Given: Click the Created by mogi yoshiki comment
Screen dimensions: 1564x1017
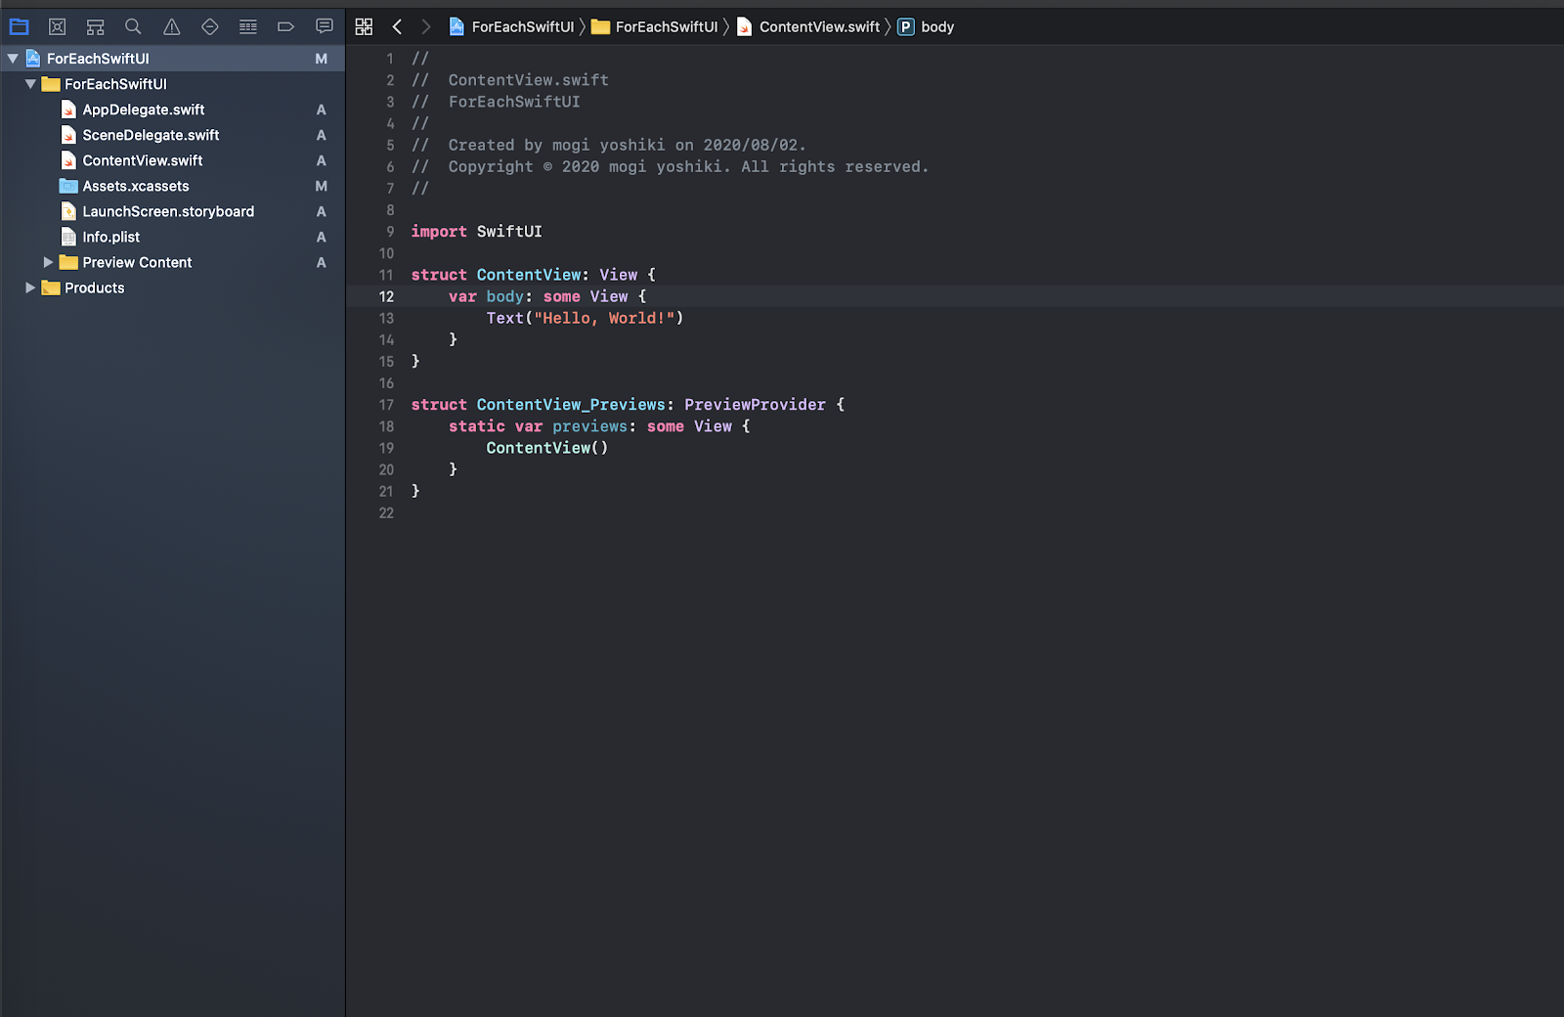Looking at the screenshot, I should tap(608, 146).
